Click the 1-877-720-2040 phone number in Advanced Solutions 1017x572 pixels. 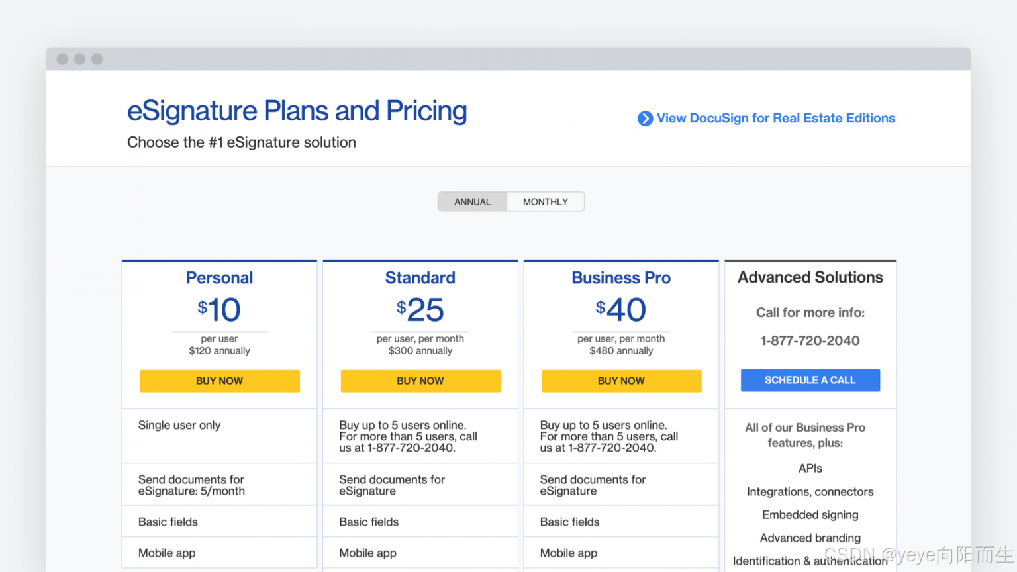810,341
